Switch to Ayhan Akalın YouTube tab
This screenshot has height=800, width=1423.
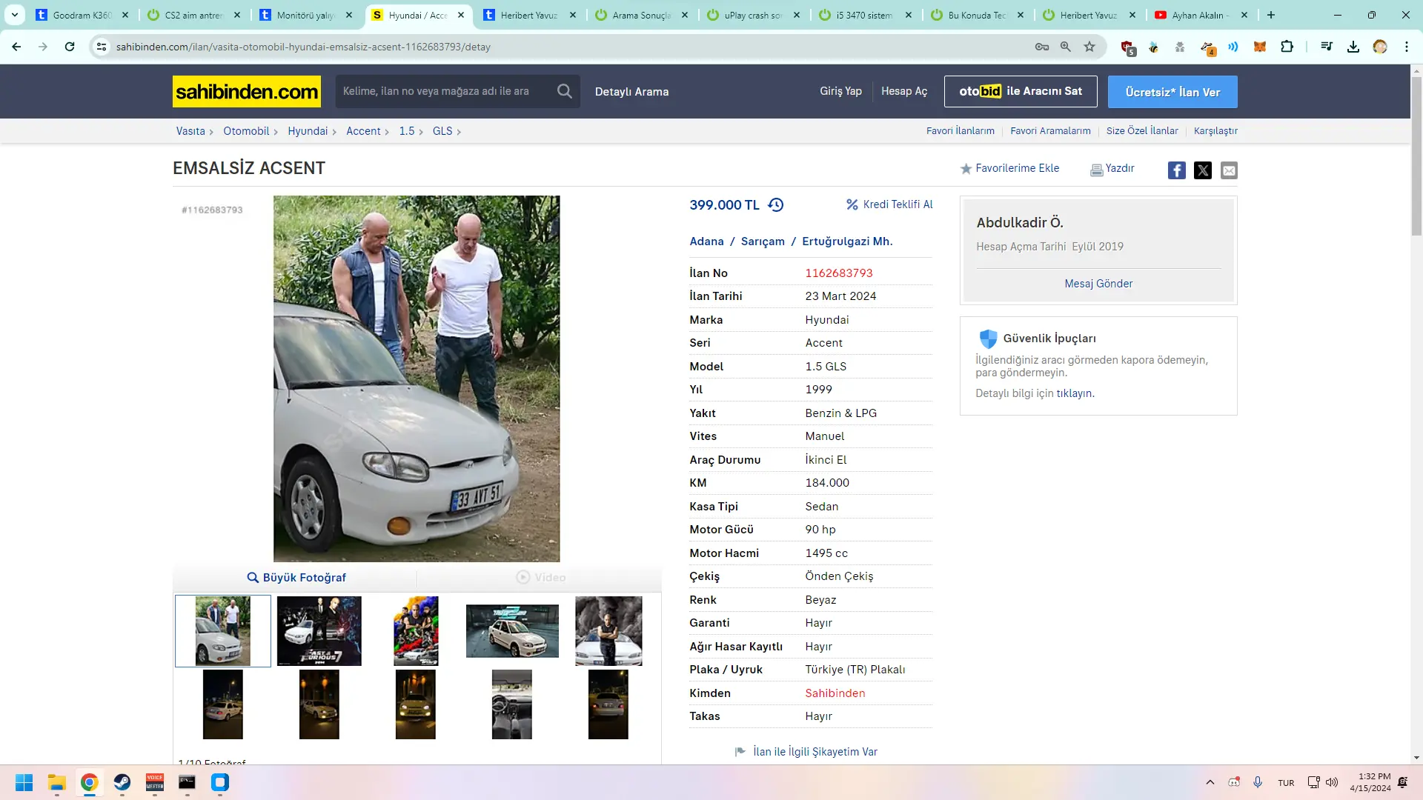pyautogui.click(x=1201, y=15)
